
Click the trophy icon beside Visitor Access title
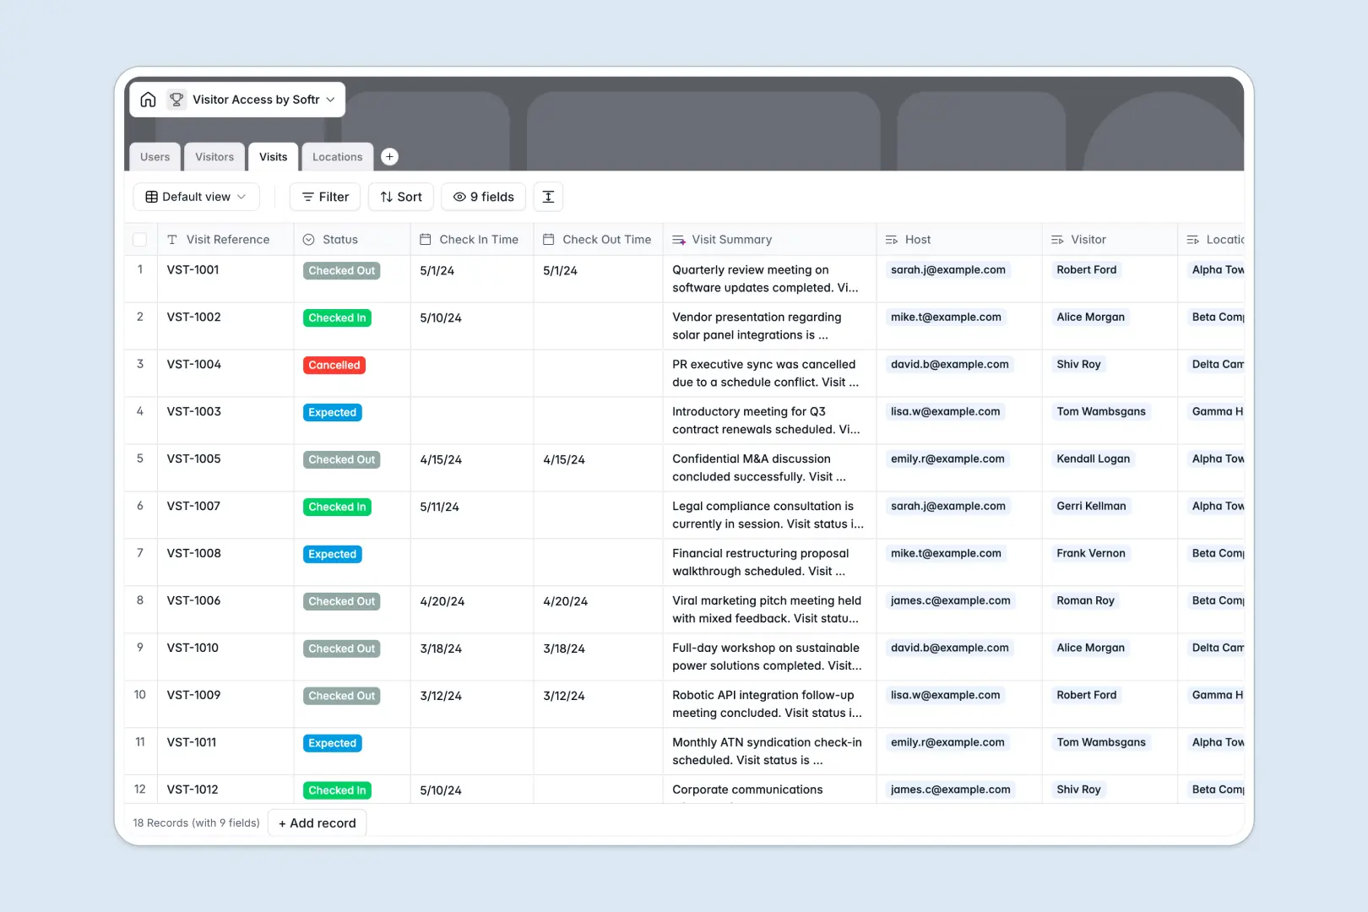(x=176, y=99)
